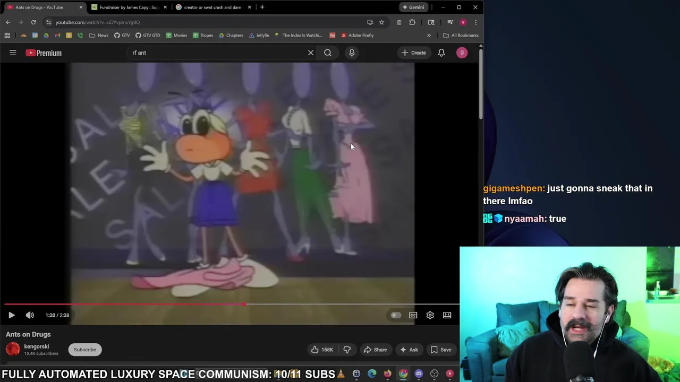Open YouTube notifications bell
Screen dimensions: 680x382
click(441, 53)
